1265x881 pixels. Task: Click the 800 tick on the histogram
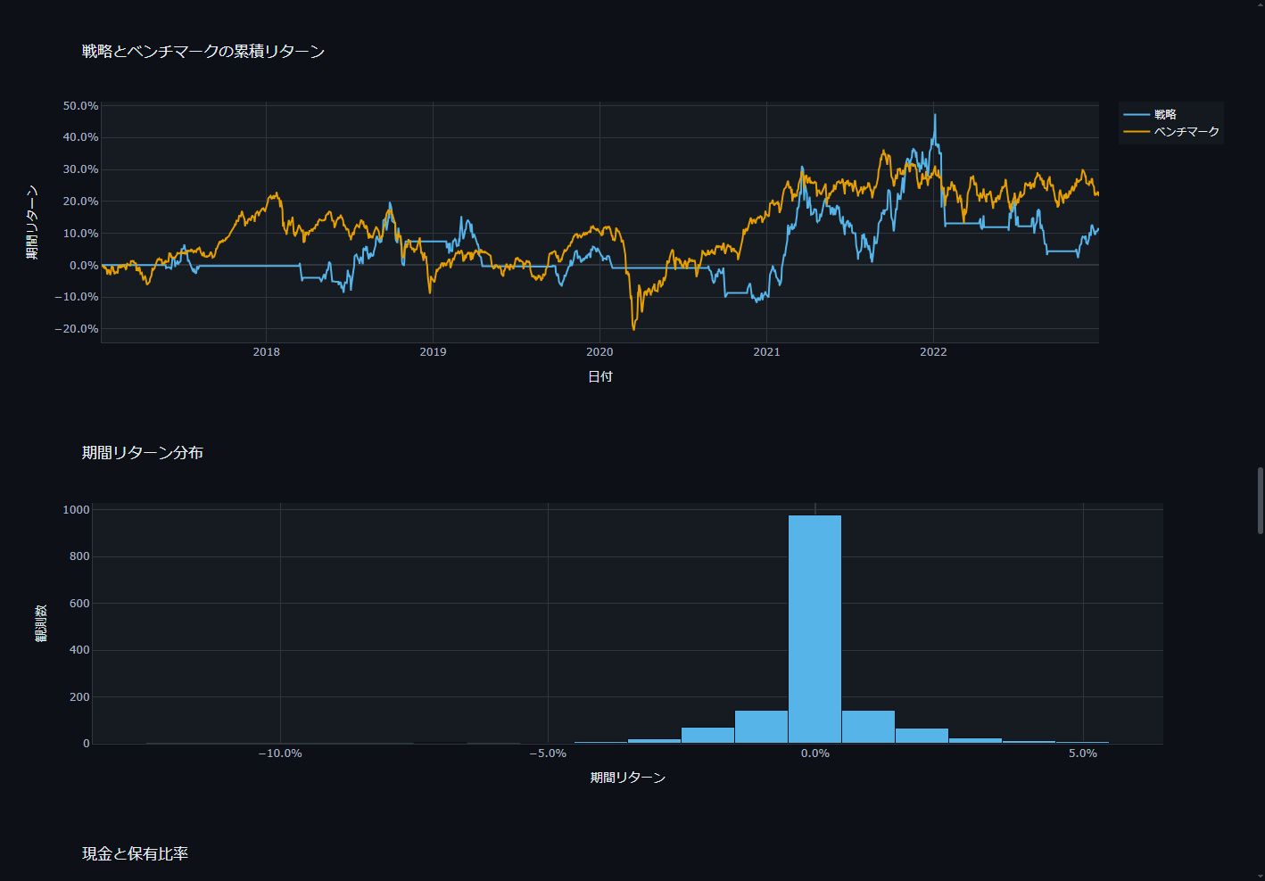pos(80,556)
